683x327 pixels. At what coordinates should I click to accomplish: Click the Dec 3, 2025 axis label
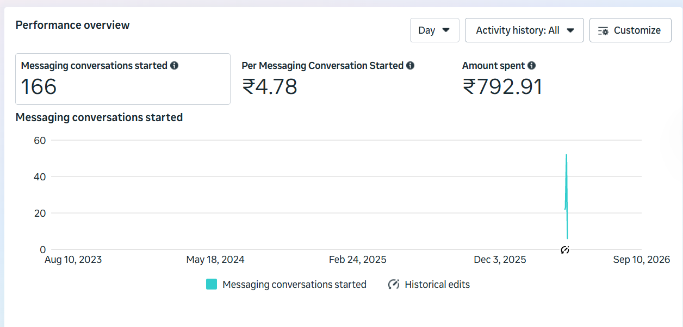[500, 260]
